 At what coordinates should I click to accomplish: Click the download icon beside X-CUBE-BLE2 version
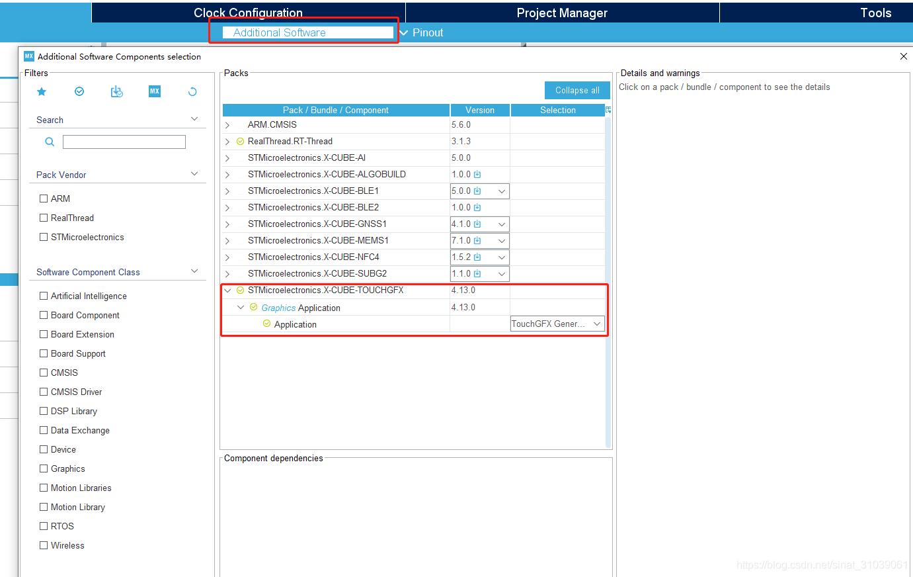(477, 208)
